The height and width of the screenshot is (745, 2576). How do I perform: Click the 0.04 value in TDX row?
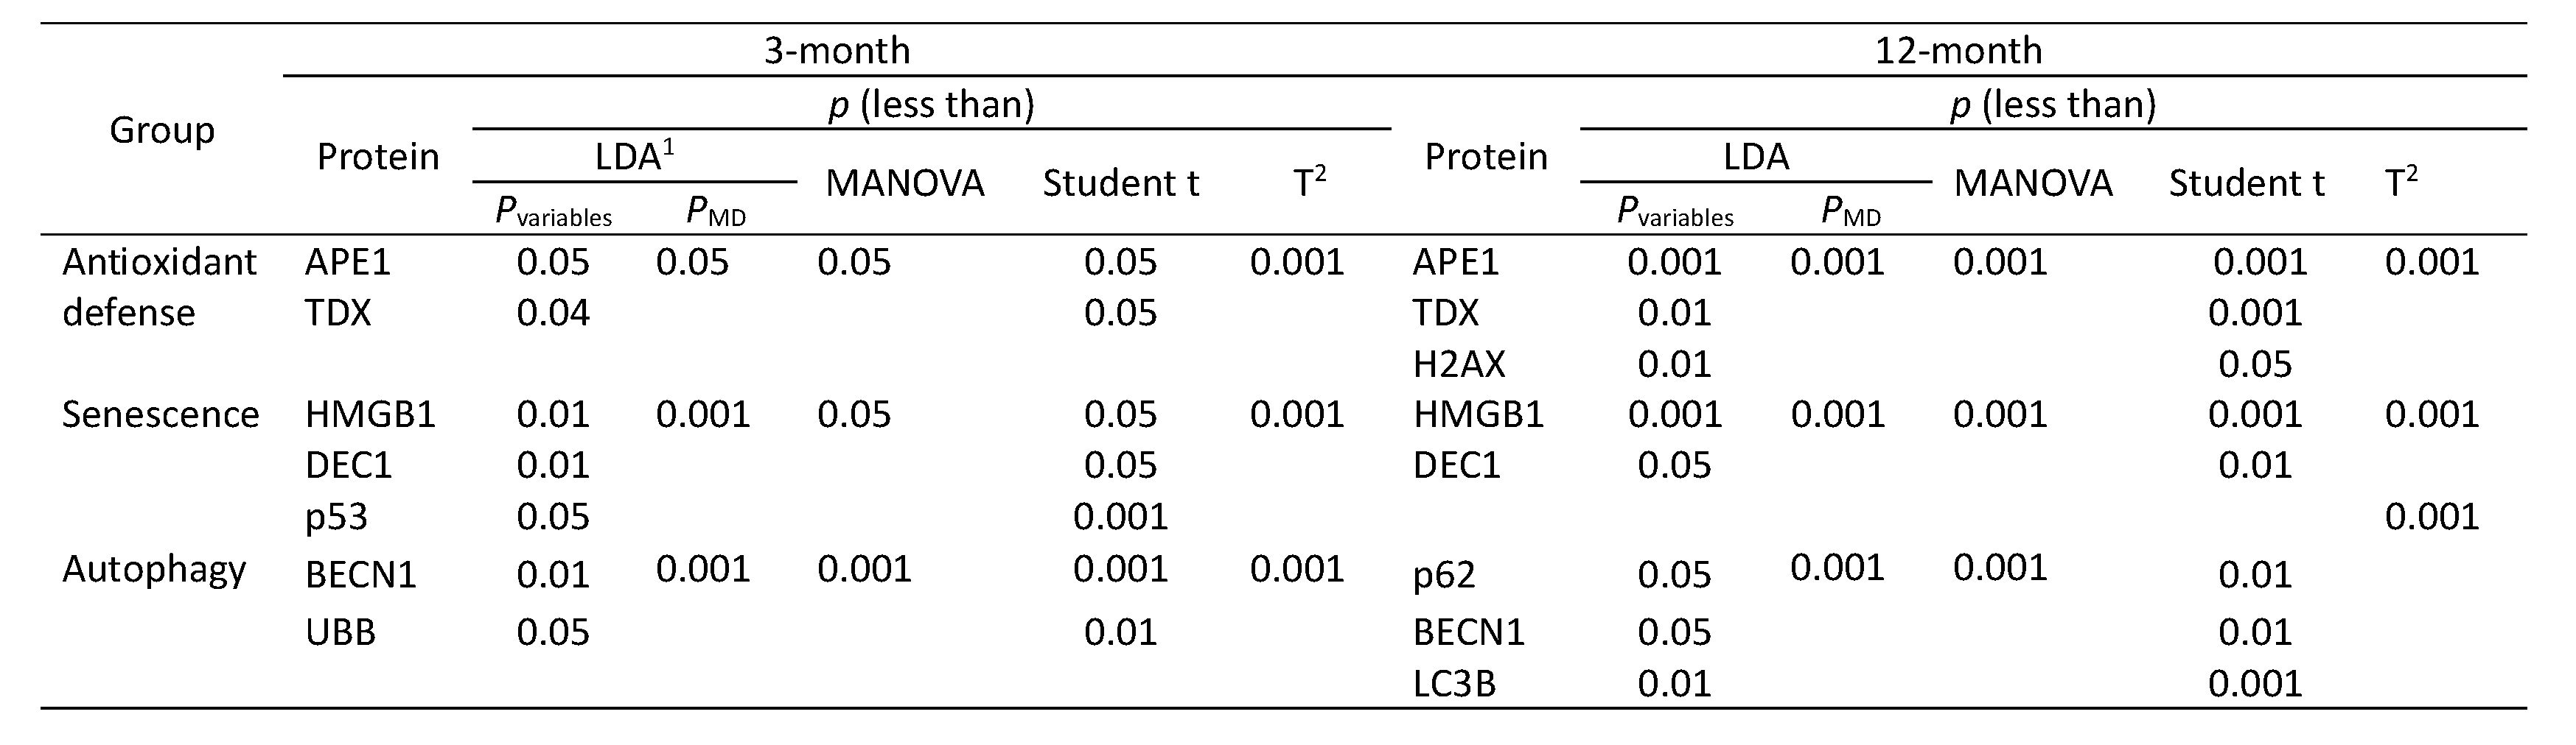[x=553, y=314]
